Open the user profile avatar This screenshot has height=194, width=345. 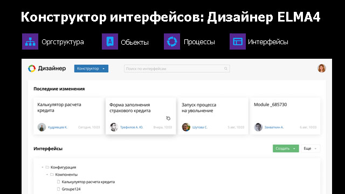click(322, 68)
